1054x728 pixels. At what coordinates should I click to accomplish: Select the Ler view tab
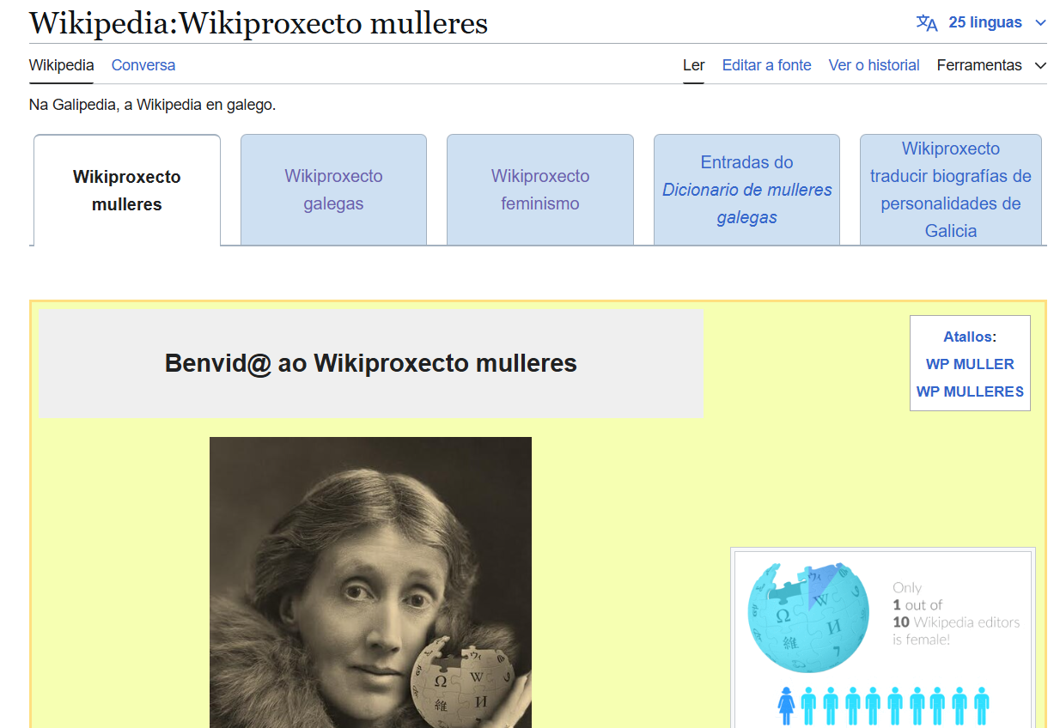pos(694,65)
